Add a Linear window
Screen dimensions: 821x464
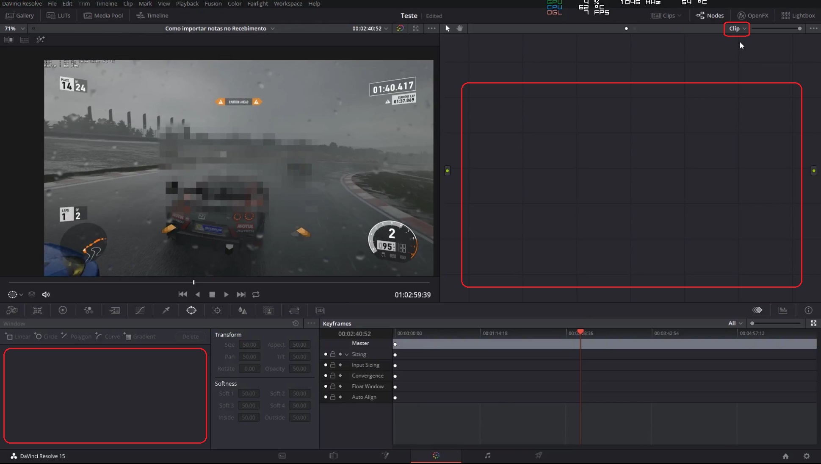17,336
